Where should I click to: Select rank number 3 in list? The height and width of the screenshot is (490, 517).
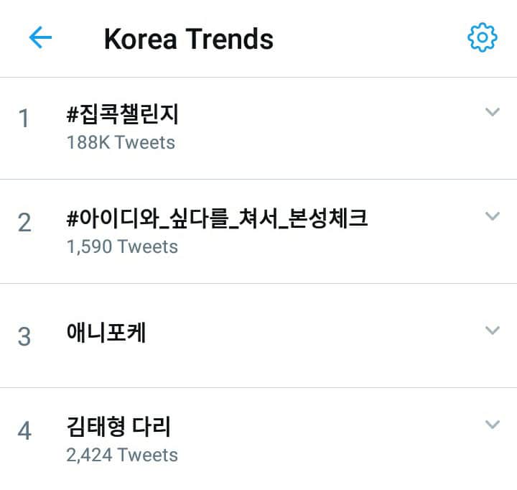(x=24, y=336)
